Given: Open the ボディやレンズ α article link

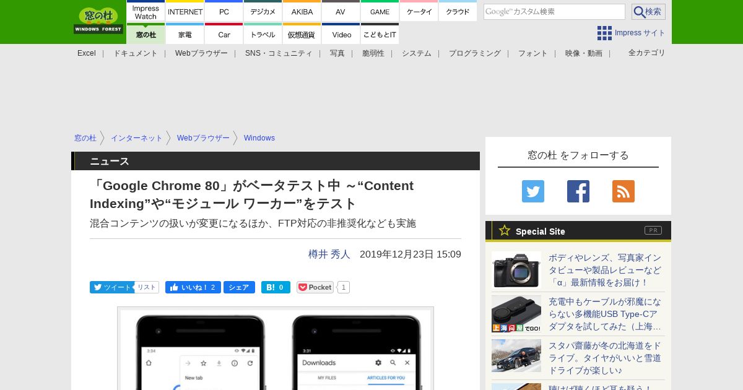Looking at the screenshot, I should pos(605,270).
